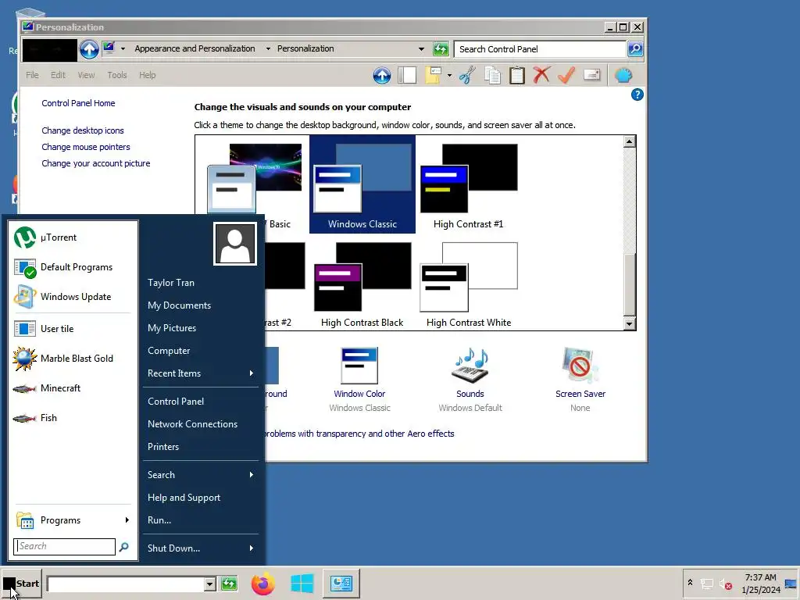This screenshot has width=800, height=600.
Task: Click the Paste clipboard icon
Action: click(x=517, y=76)
